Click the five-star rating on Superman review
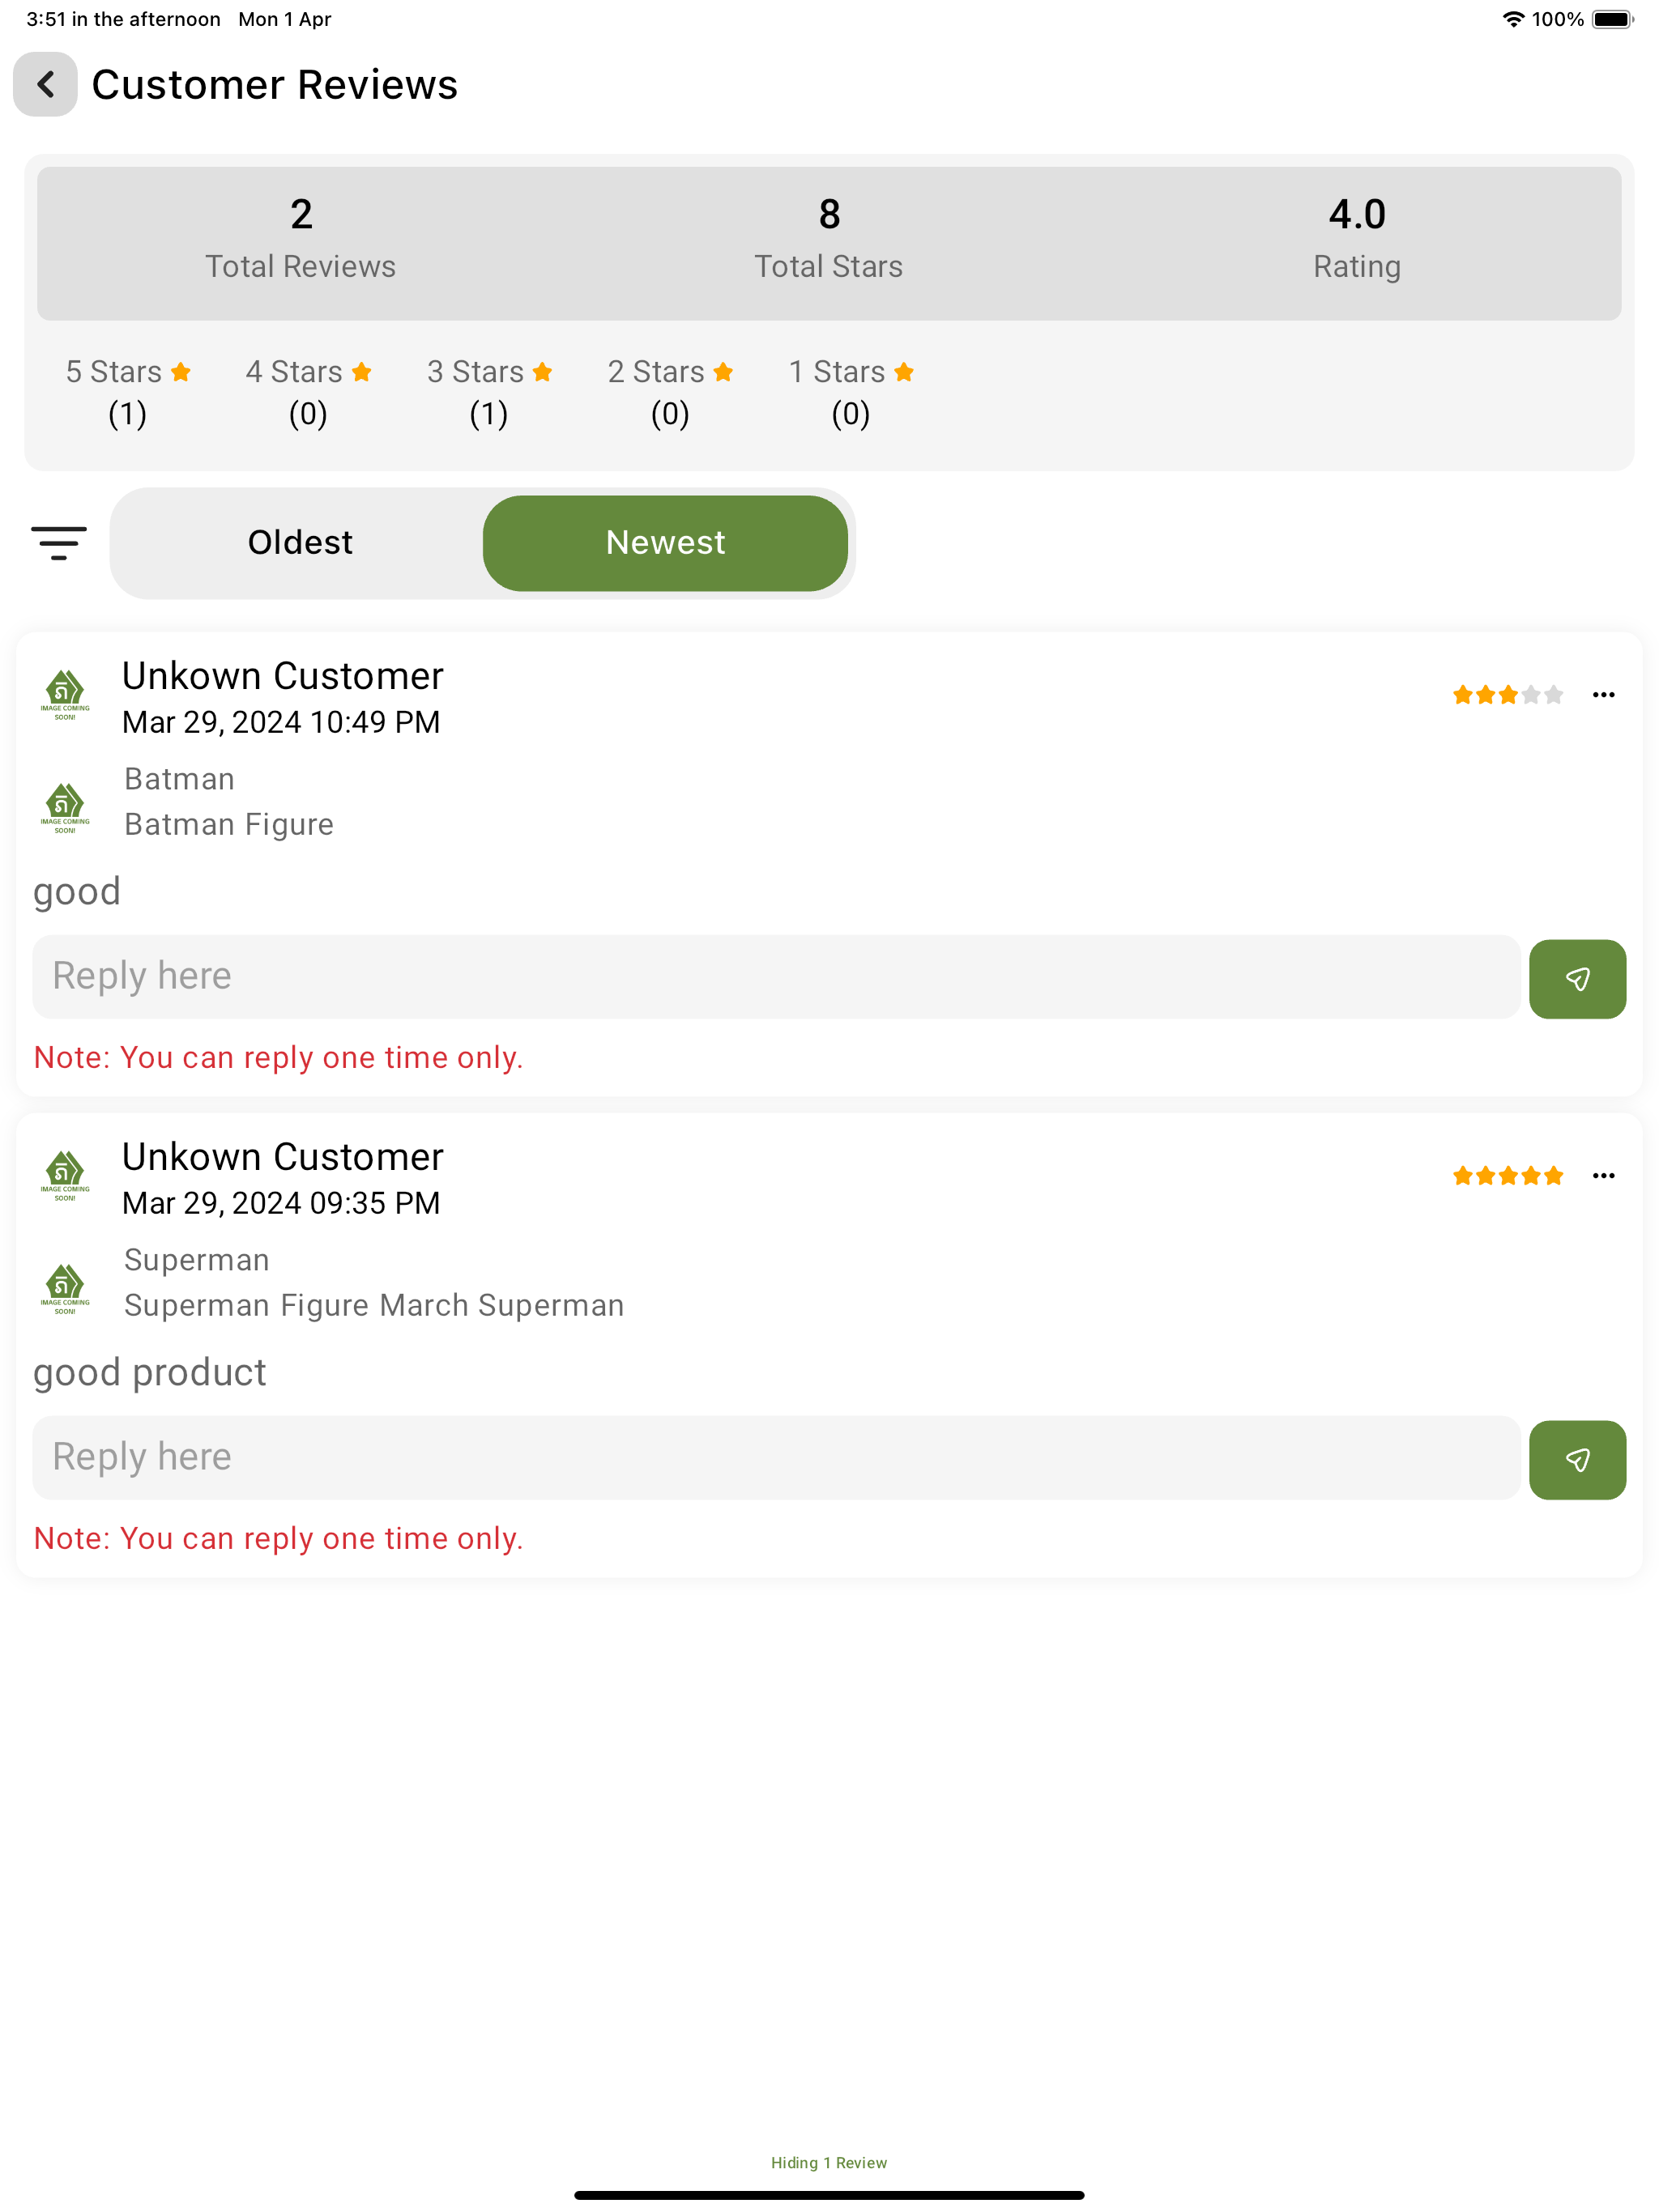1659x2212 pixels. pyautogui.click(x=1507, y=1176)
